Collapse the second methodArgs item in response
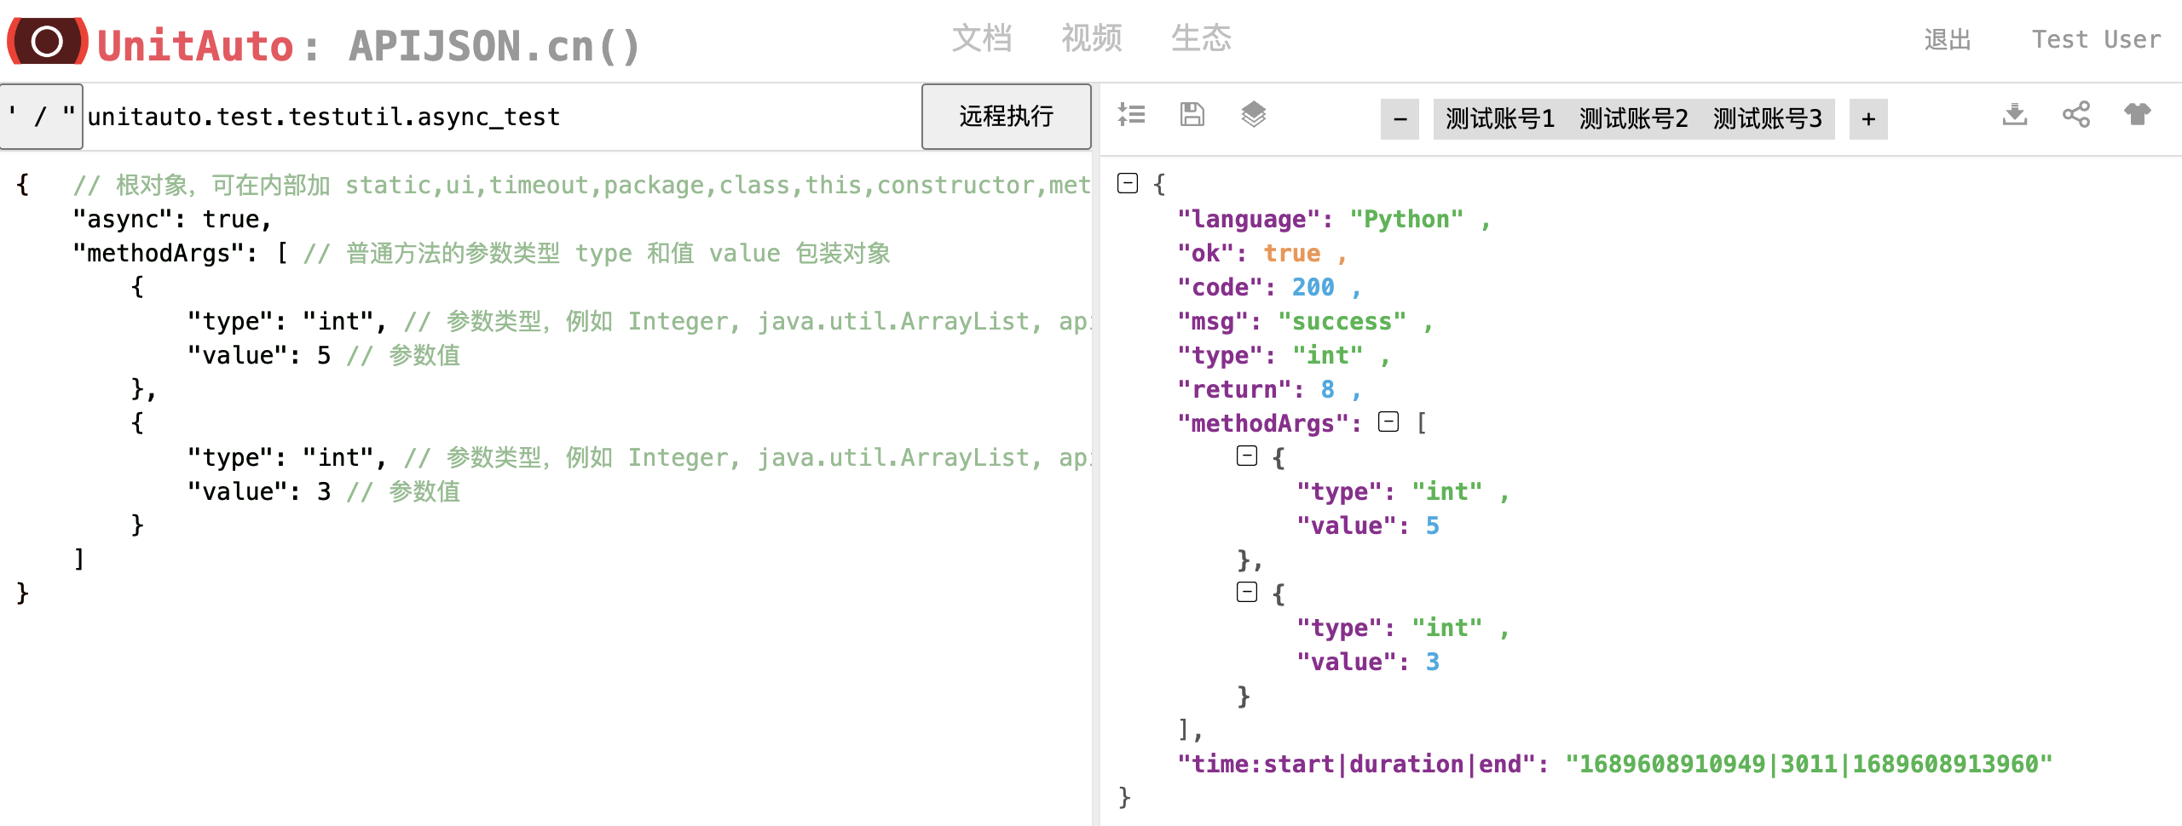2182x826 pixels. tap(1246, 593)
